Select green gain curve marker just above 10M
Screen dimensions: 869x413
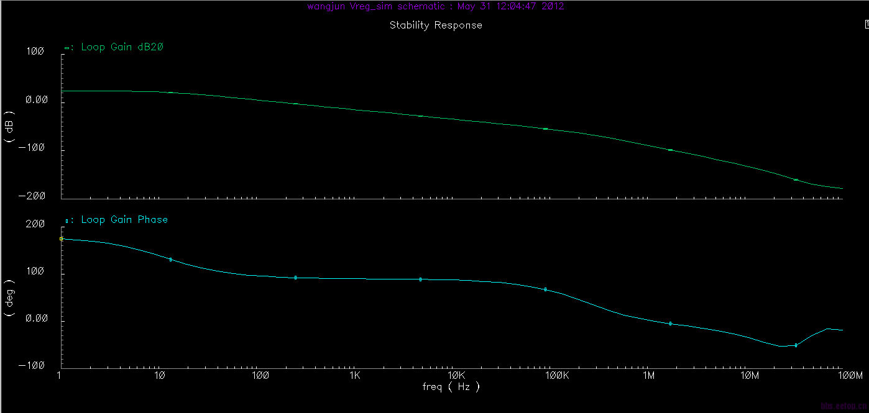pyautogui.click(x=796, y=179)
